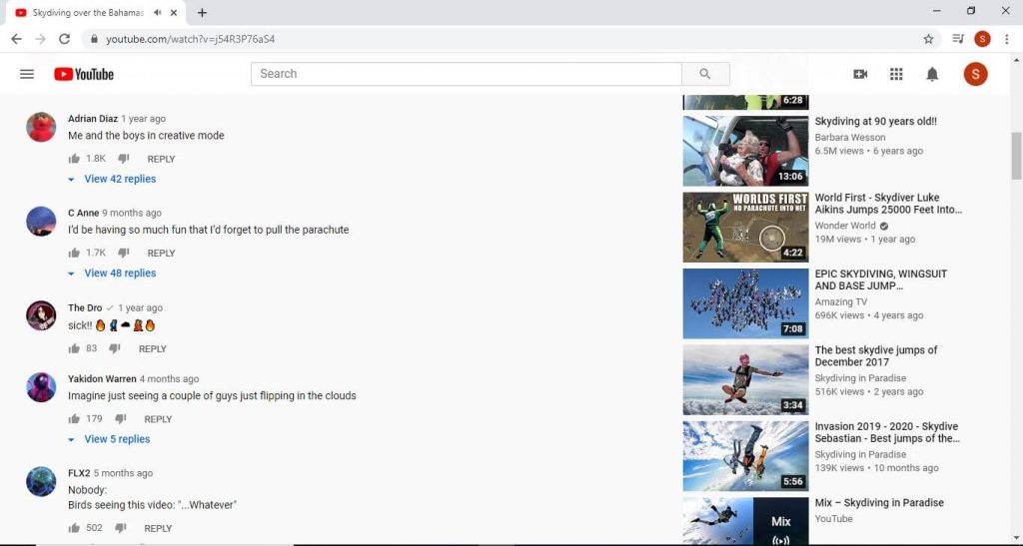Reply to Yakidon Warren's comment

(x=158, y=419)
